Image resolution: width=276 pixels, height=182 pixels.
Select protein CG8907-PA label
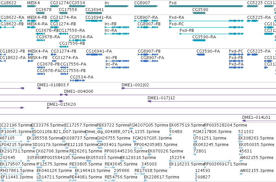click(x=152, y=58)
